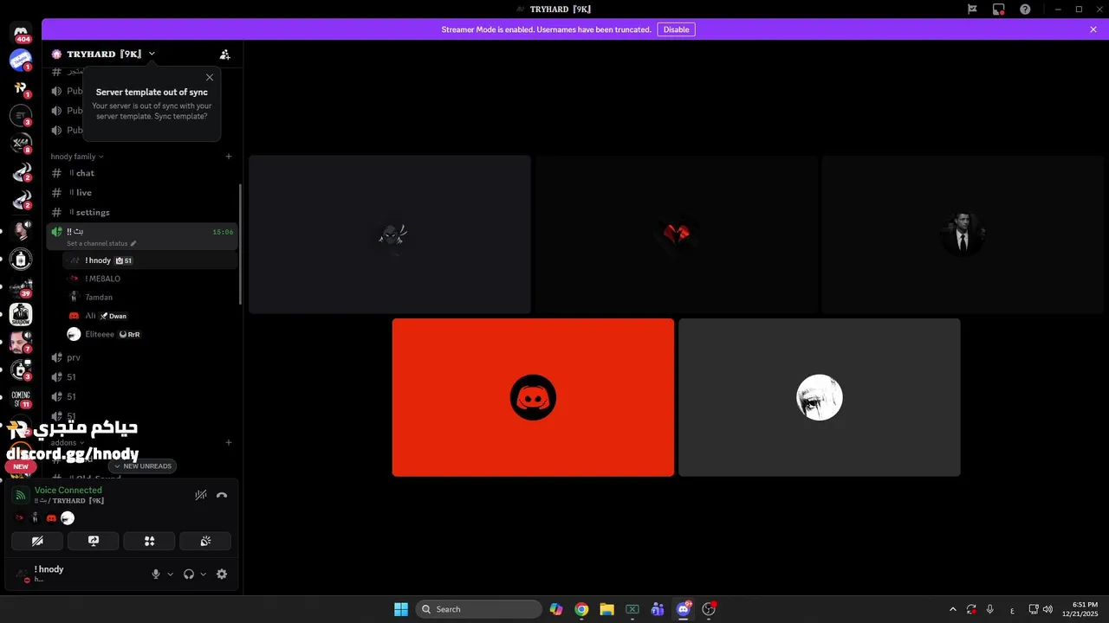Open the SHADOW server icon

pyautogui.click(x=22, y=315)
